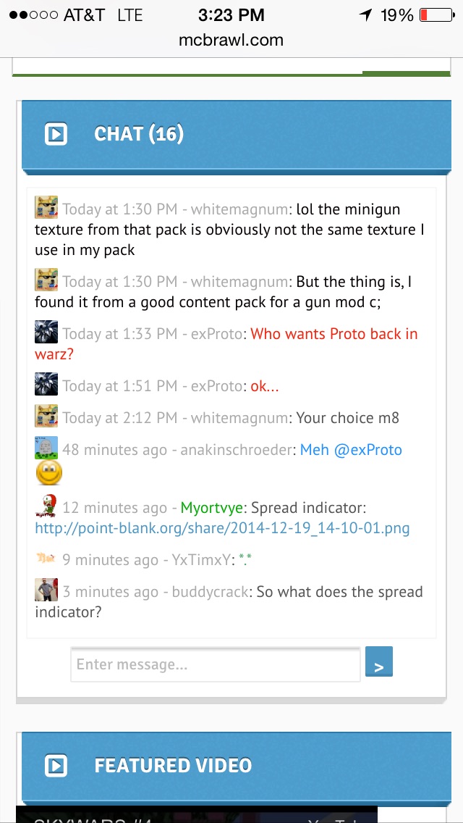Collapse the Chat panel arrow icon
This screenshot has width=463, height=823.
coord(56,134)
